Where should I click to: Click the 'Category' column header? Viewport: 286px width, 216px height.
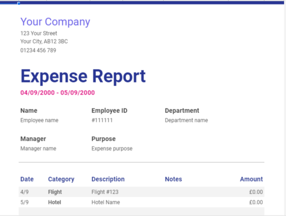tap(61, 179)
